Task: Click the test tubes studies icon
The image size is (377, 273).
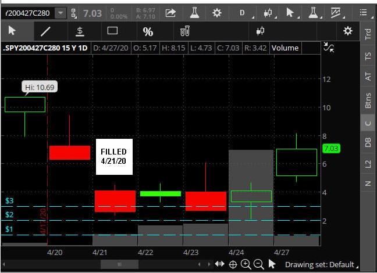Action: pyautogui.click(x=185, y=31)
